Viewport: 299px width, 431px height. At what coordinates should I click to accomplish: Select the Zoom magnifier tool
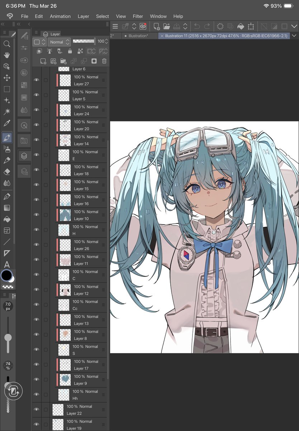[6, 44]
